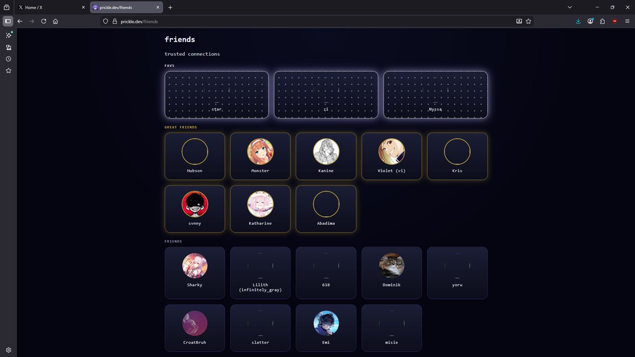Click the tracking protection shield icon
Viewport: 635px width, 357px height.
click(106, 21)
